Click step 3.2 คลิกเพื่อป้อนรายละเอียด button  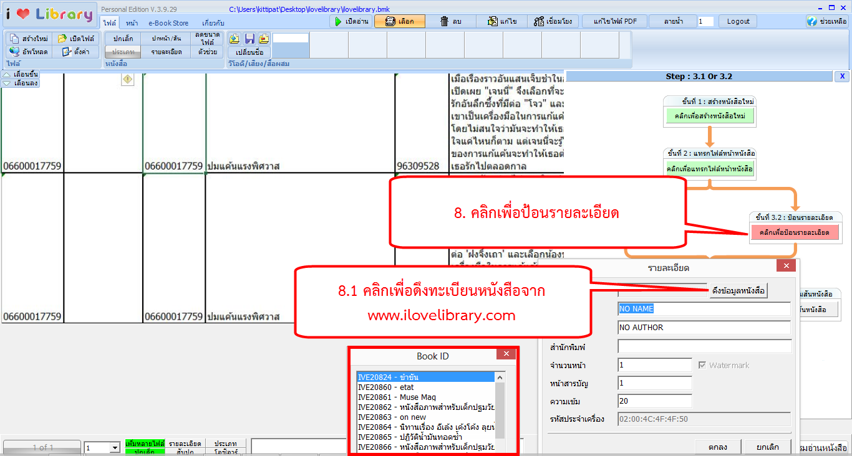coord(795,232)
